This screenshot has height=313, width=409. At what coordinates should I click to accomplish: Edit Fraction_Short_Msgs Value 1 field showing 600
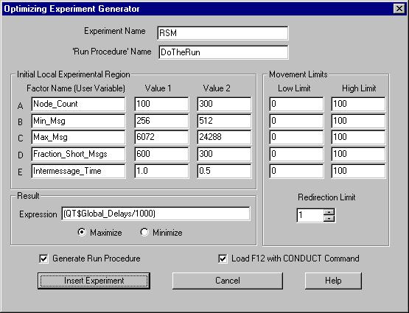161,154
